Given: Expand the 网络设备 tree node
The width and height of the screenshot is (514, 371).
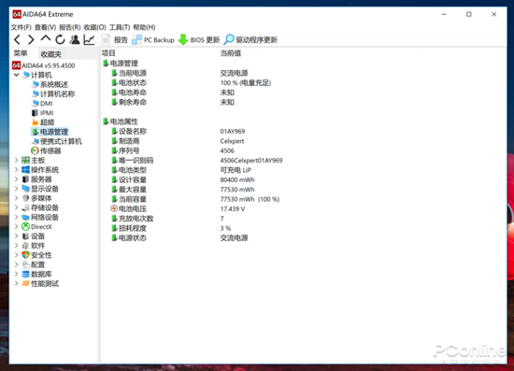Looking at the screenshot, I should click(17, 218).
